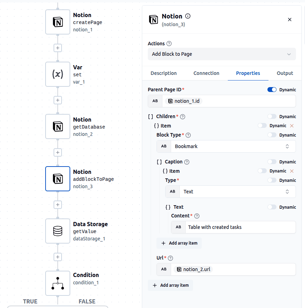Select the Data Storage getValue node icon

tap(58, 231)
